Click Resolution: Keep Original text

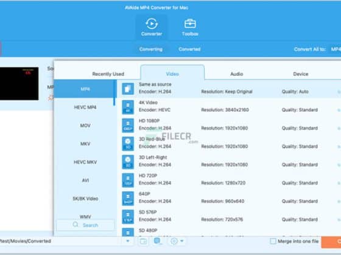pos(227,92)
